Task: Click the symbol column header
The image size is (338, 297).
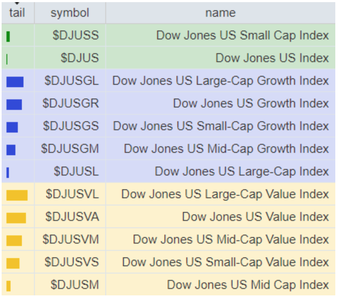Action: coord(70,12)
